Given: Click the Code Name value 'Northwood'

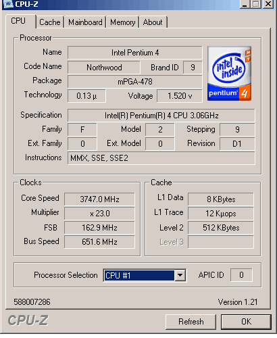Looking at the screenshot, I should 104,68.
